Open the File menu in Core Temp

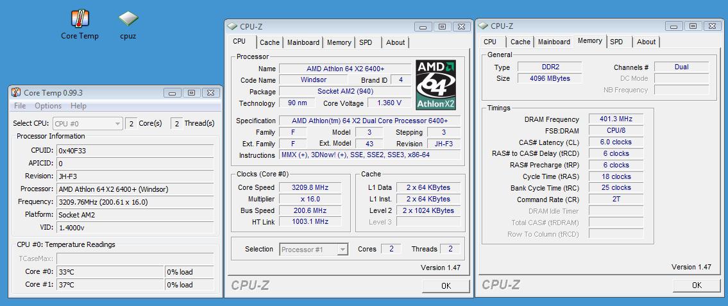[x=20, y=106]
